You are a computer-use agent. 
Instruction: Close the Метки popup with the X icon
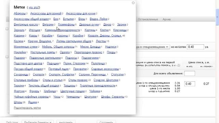tap(133, 3)
